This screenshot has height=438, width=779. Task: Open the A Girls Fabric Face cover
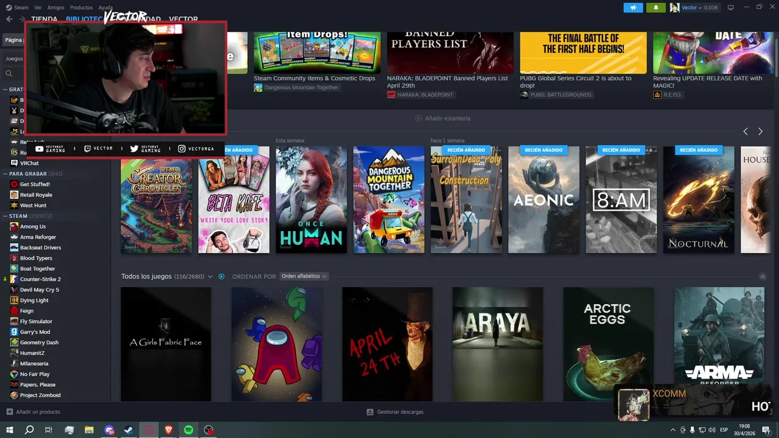[x=166, y=344]
